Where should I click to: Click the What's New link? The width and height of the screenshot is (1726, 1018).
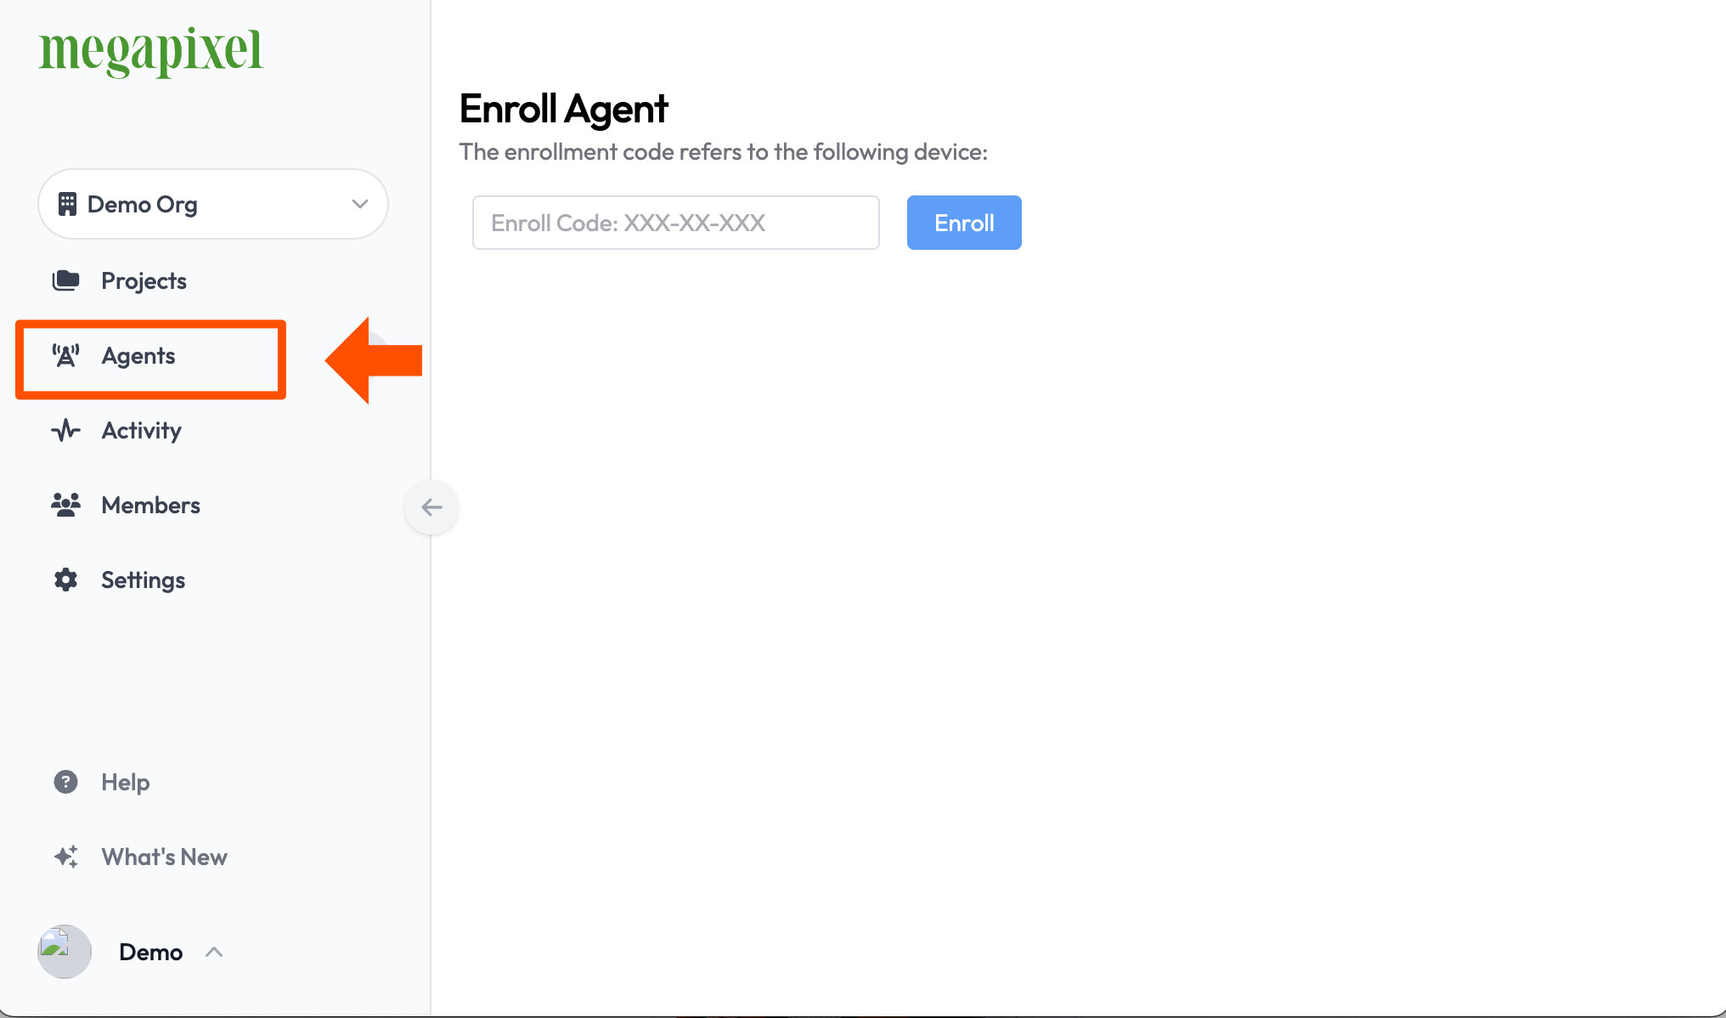coord(164,857)
